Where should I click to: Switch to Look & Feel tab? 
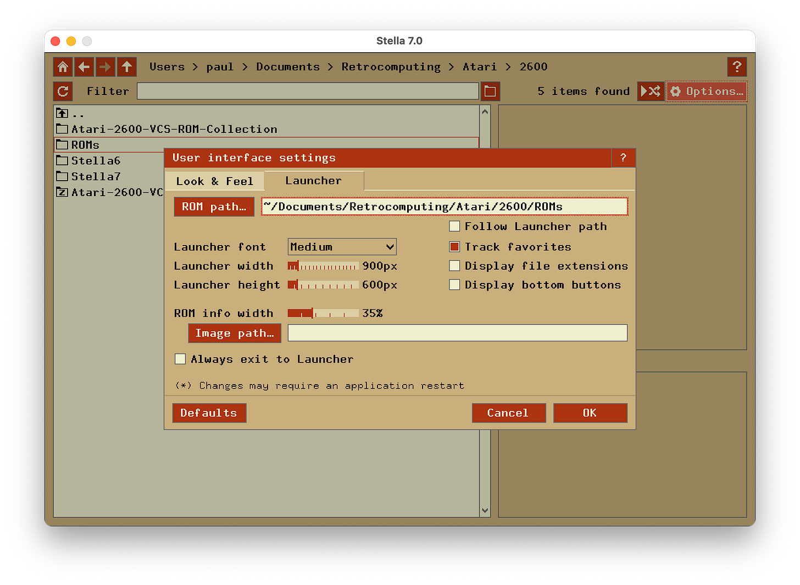point(214,181)
